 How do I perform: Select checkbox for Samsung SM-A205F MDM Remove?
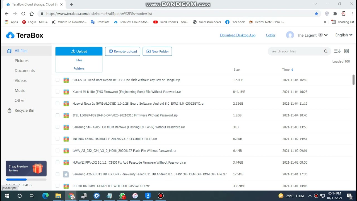point(57,127)
